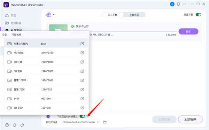
Task: Select the 3D 左右 format row
Action: pos(46,71)
